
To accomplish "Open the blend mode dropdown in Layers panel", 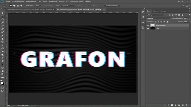I will pos(159,18).
